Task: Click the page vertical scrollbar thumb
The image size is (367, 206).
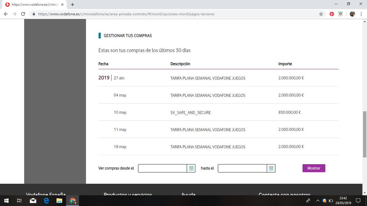Action: [364, 134]
